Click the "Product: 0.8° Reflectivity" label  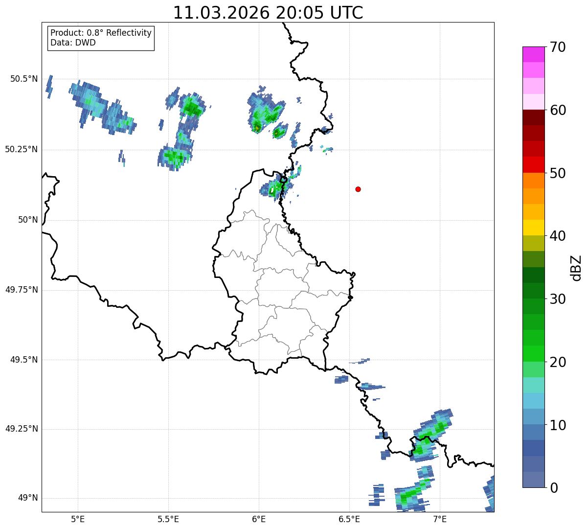[x=101, y=33]
